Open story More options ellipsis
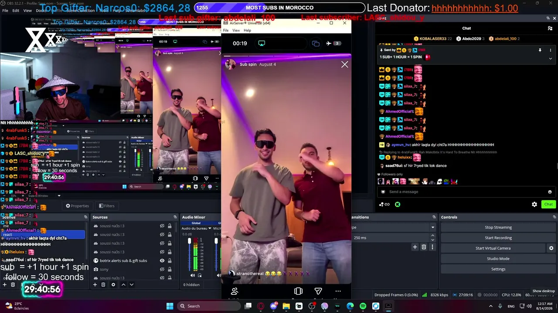Screen dimensions: 558x313 (338, 291)
